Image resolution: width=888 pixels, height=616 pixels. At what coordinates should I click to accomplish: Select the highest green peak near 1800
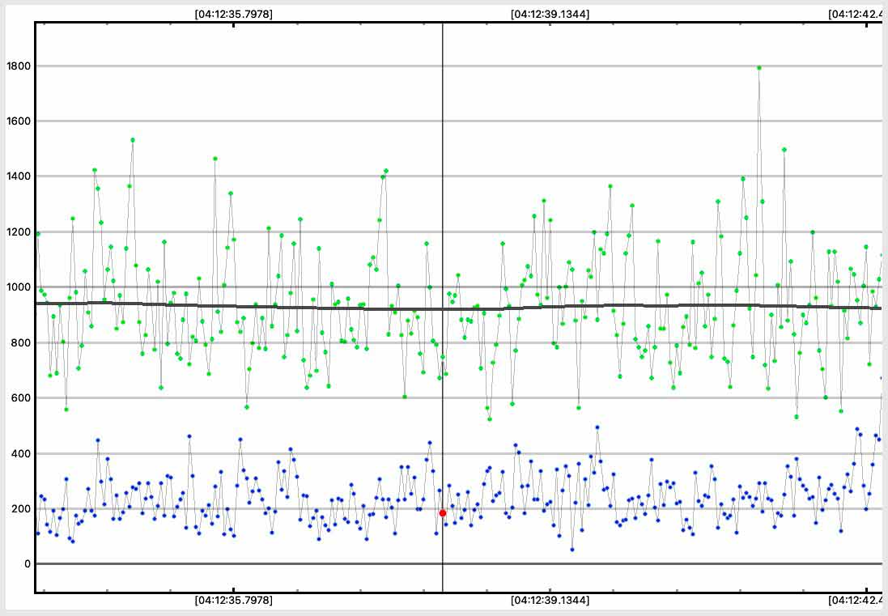tap(759, 68)
